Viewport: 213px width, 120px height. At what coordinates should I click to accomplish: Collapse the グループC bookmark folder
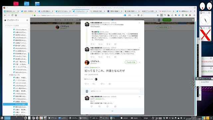click(x=10, y=75)
